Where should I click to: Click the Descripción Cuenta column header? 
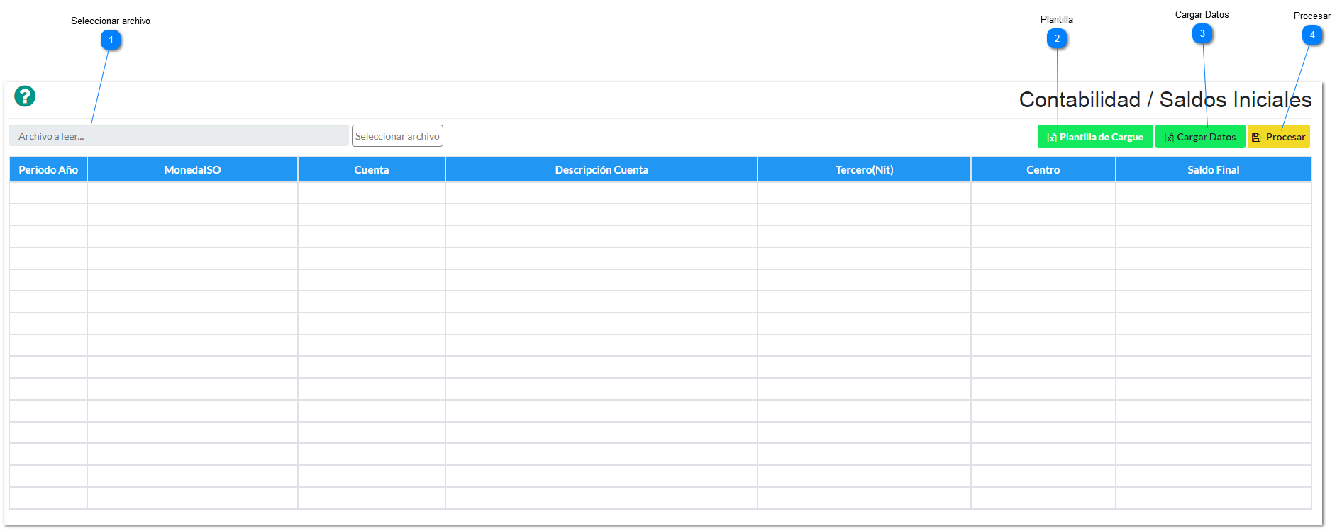click(601, 170)
